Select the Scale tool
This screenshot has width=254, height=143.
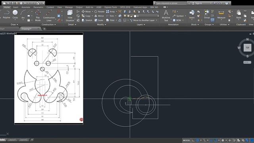pos(99,20)
